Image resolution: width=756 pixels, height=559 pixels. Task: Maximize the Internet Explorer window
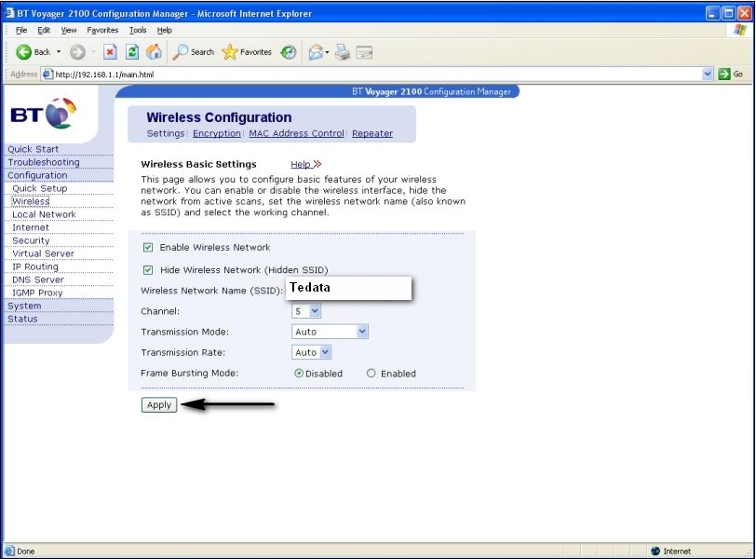point(728,13)
